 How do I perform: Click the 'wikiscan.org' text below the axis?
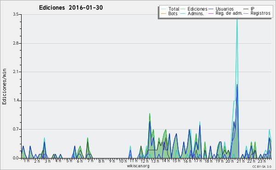coord(138,166)
